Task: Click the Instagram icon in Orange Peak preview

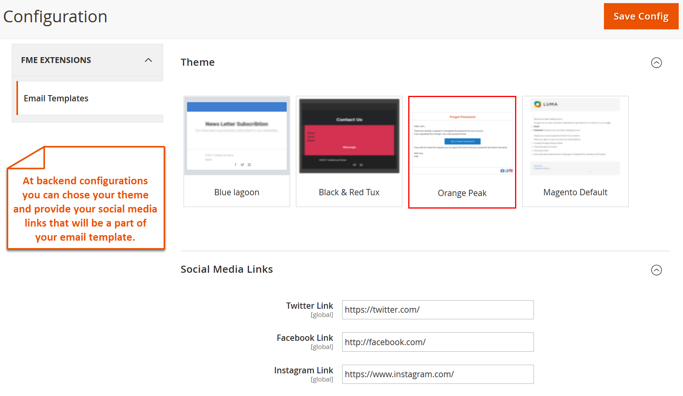Action: coord(511,171)
